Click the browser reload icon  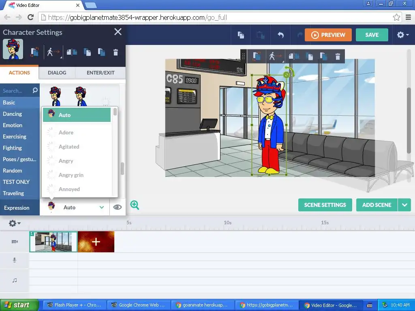pyautogui.click(x=31, y=17)
